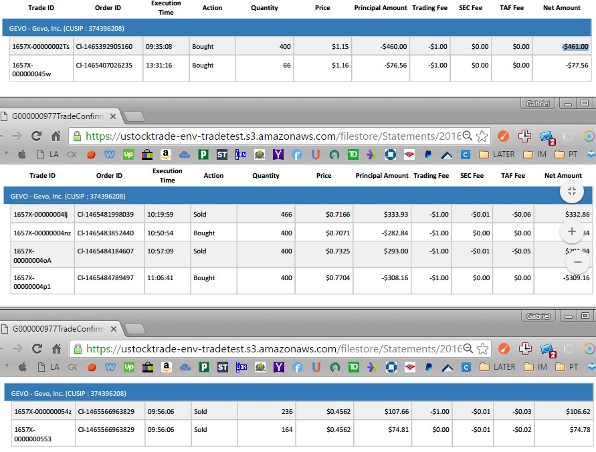The width and height of the screenshot is (596, 452).
Task: Click the PDF fit to page button
Action: [571, 191]
